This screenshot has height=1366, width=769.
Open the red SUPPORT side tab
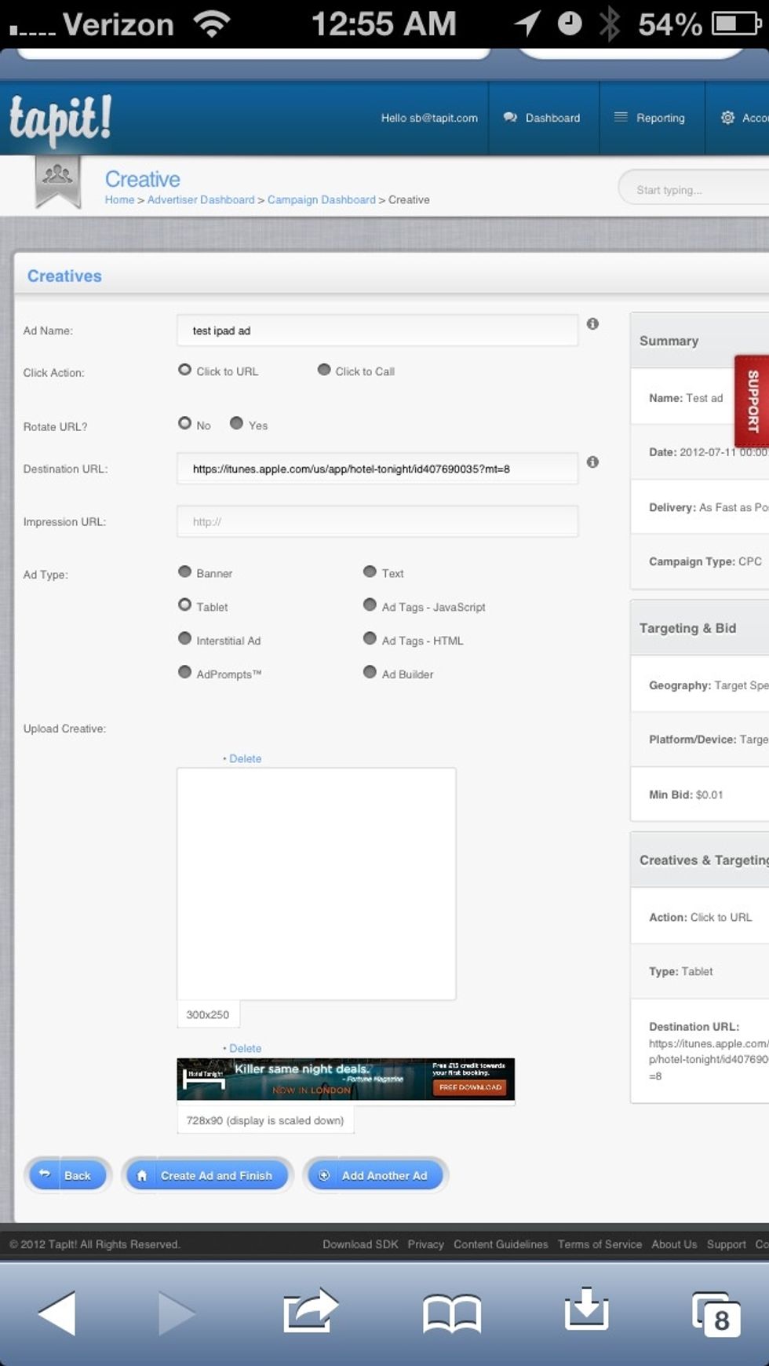pyautogui.click(x=752, y=401)
